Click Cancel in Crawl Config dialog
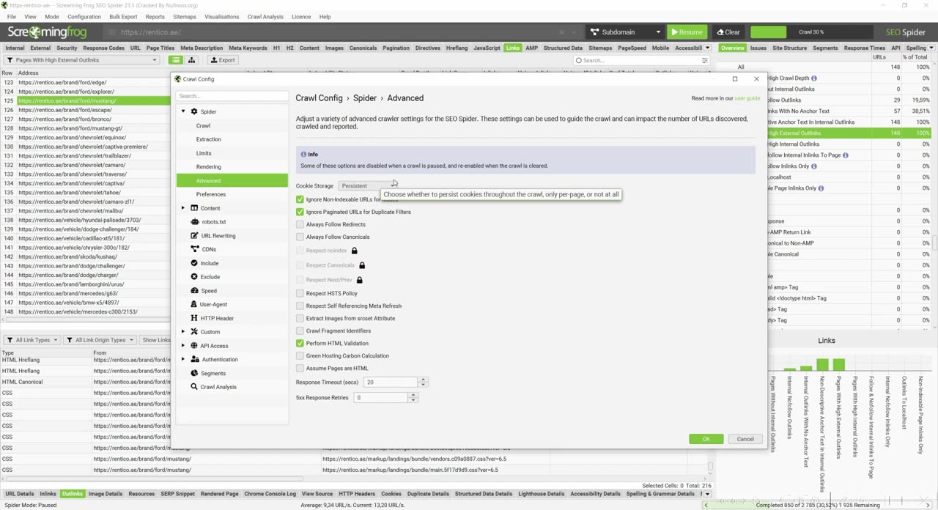The height and width of the screenshot is (510, 938). [x=745, y=439]
